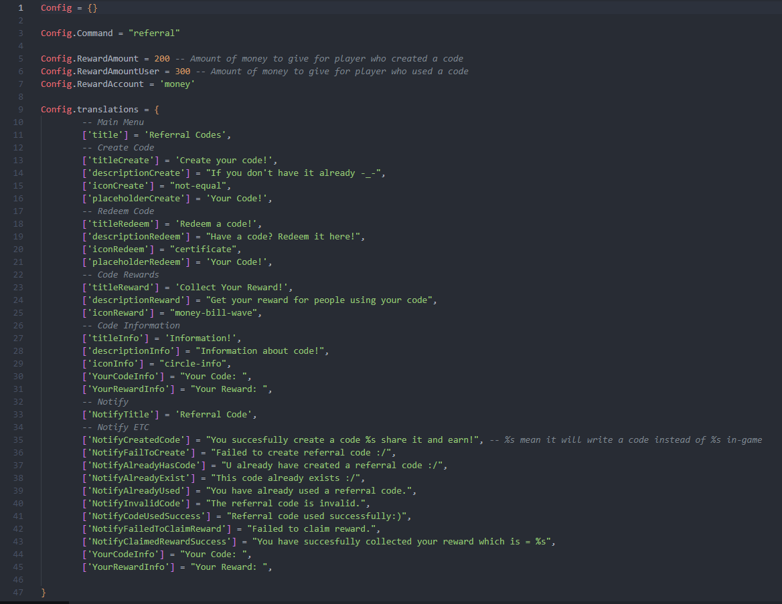This screenshot has height=604, width=782.
Task: Click the RewardAmountUser value 300
Action: click(181, 71)
